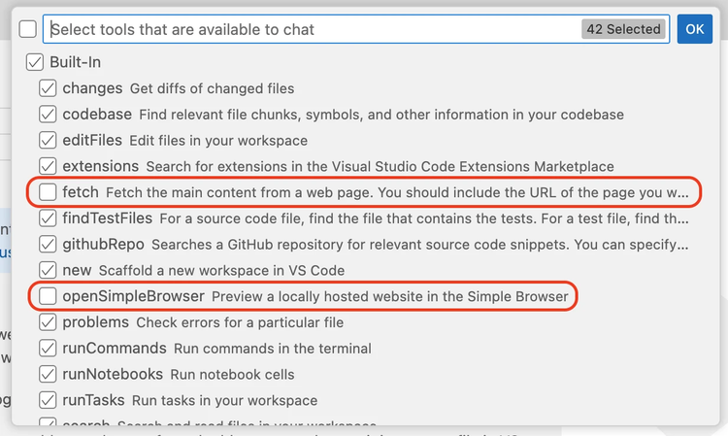Turn off the editFiles tool checkbox
Screen dimensions: 728x436
[x=48, y=141]
